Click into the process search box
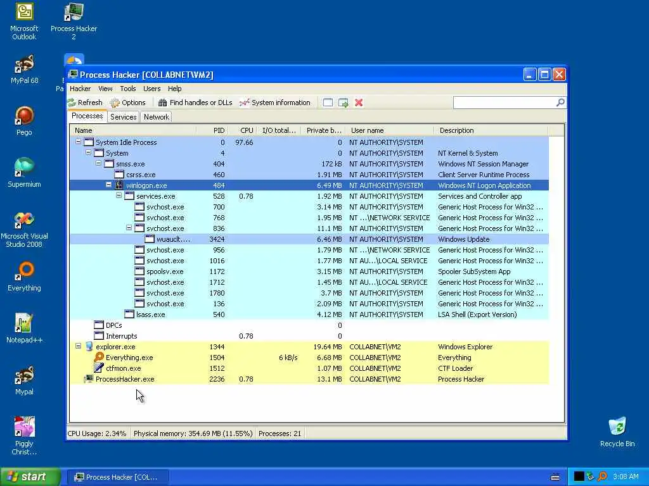Viewport: 649px width, 486px height. (x=504, y=103)
